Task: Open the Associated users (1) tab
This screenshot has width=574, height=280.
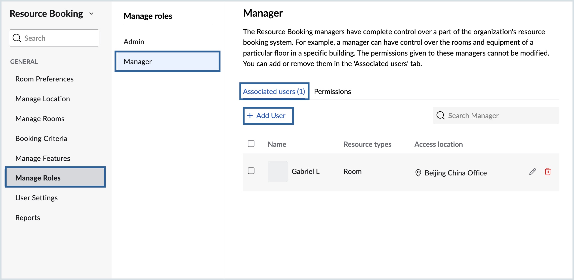Action: [x=274, y=91]
